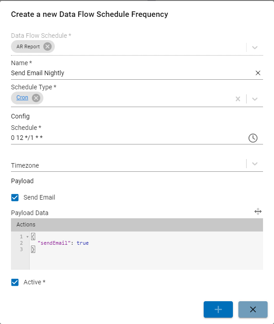This screenshot has width=274, height=324.
Task: Click the true value in JSON
Action: pyautogui.click(x=83, y=243)
